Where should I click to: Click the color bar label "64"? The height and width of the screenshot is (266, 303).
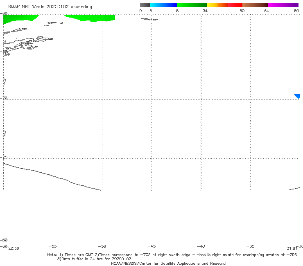[267, 11]
